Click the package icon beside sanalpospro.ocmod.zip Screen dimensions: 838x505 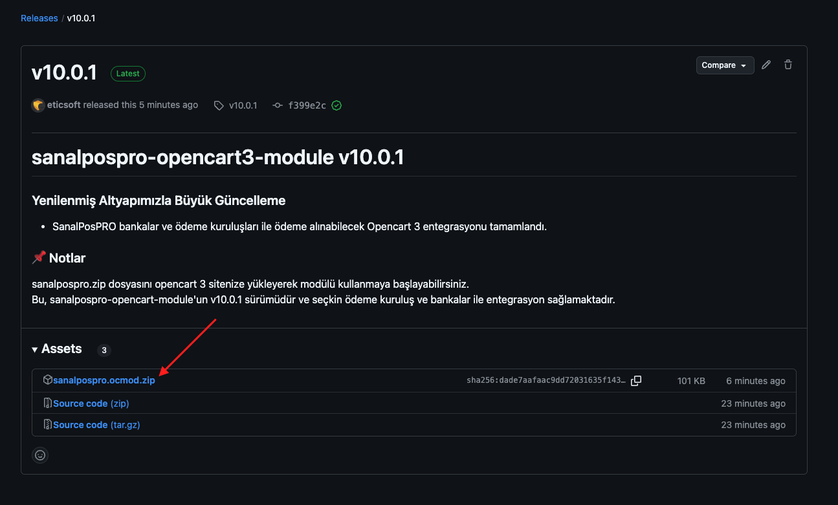[x=47, y=380]
